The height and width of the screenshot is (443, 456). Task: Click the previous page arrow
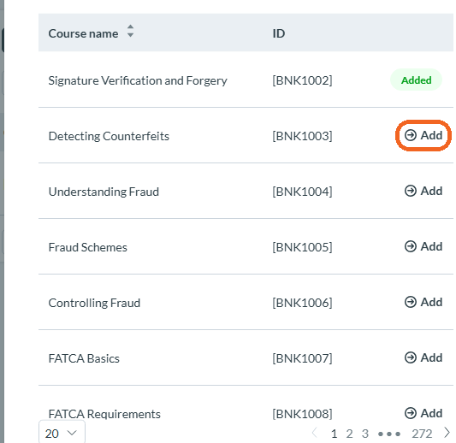click(x=314, y=433)
